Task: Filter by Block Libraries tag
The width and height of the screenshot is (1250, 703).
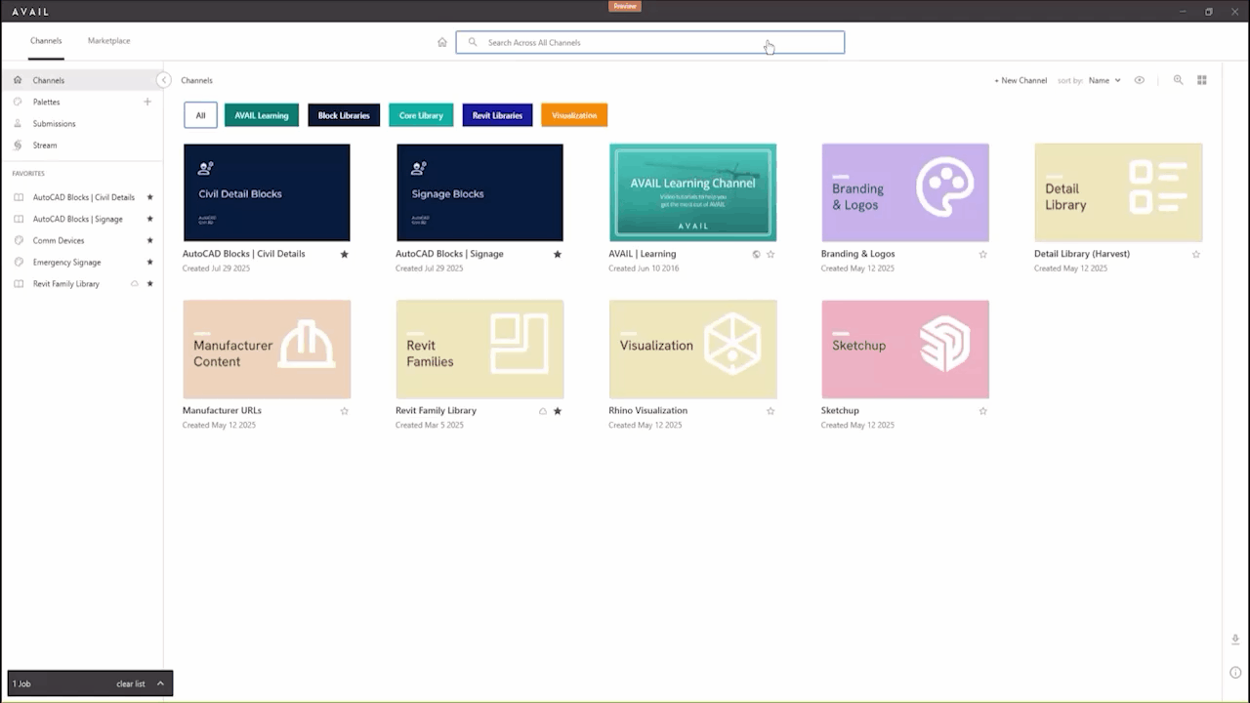Action: click(344, 115)
